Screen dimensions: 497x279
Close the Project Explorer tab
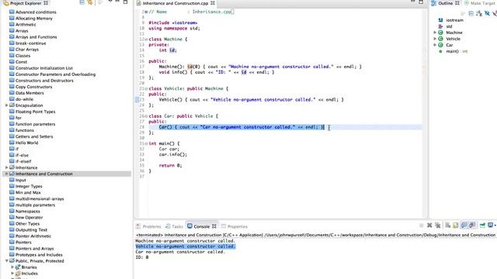pos(46,3)
